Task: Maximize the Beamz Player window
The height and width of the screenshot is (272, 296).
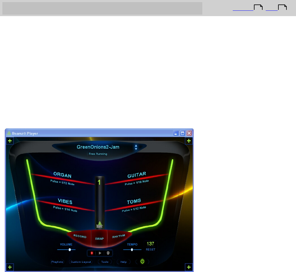Action: tap(183, 133)
